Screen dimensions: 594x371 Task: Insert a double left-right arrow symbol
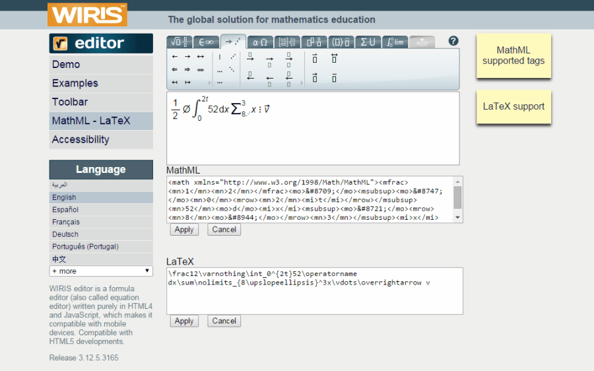click(201, 69)
